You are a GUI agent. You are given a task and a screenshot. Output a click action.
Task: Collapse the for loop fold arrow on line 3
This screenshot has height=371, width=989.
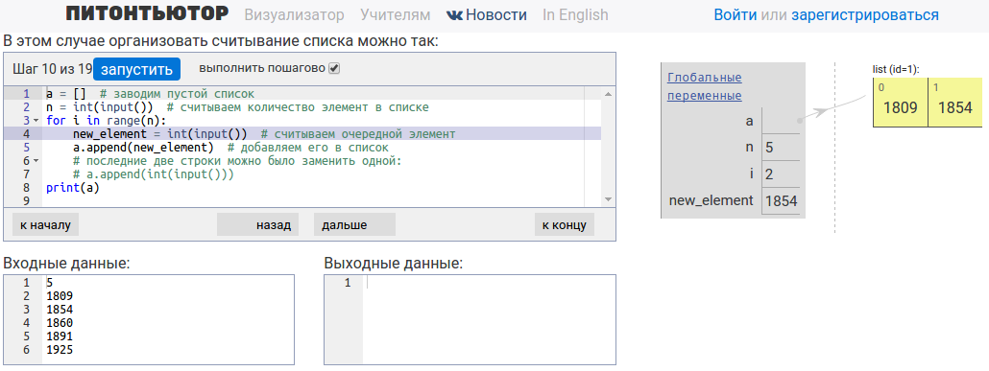click(36, 120)
